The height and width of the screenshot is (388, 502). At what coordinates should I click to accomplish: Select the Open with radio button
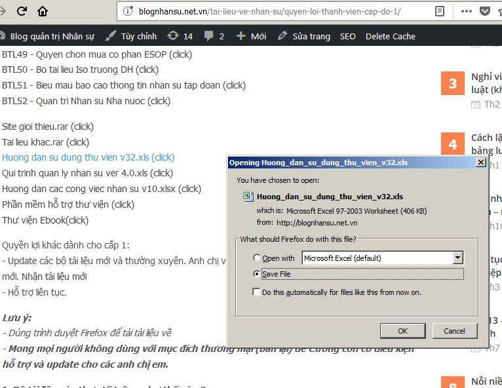point(257,258)
